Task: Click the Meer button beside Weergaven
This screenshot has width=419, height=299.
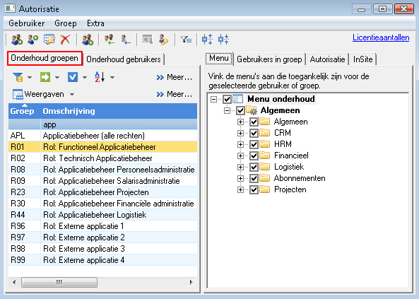Action: (175, 94)
